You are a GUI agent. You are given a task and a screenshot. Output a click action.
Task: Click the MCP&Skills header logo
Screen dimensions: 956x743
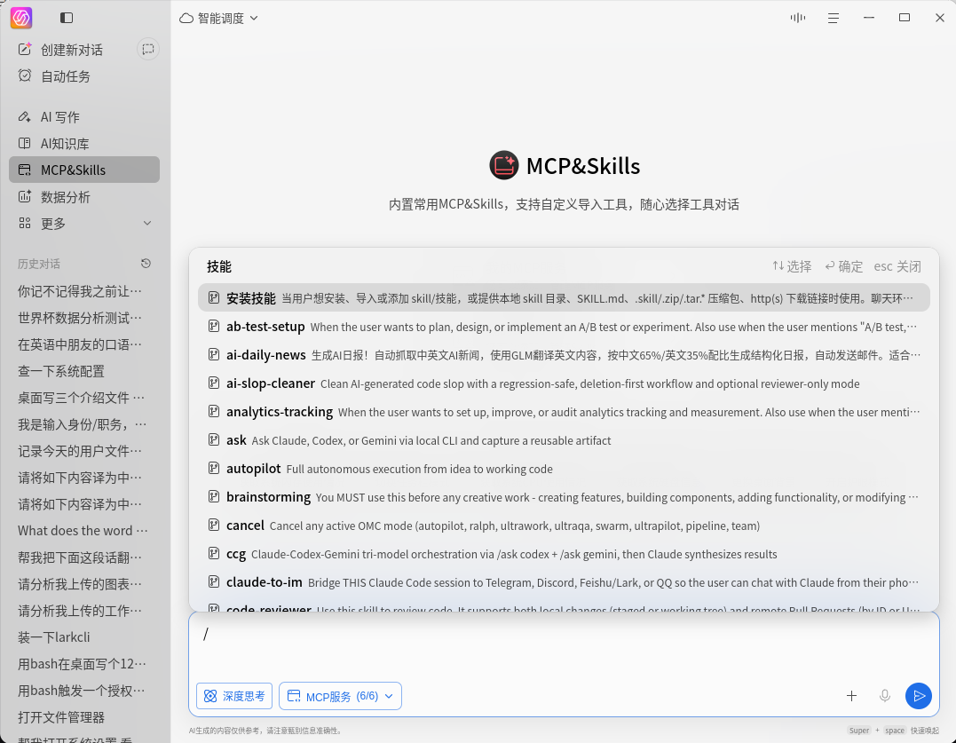coord(503,165)
